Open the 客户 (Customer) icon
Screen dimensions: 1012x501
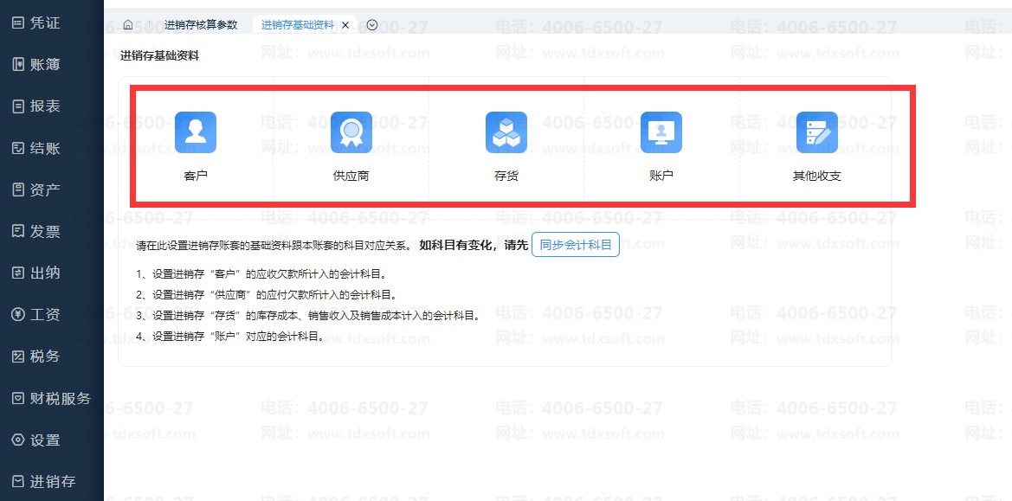[x=196, y=132]
